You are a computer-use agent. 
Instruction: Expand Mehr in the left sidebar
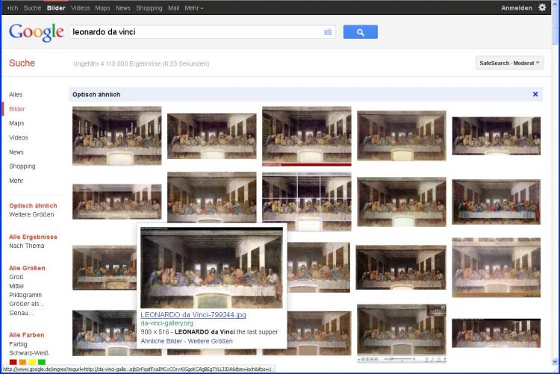pos(16,181)
